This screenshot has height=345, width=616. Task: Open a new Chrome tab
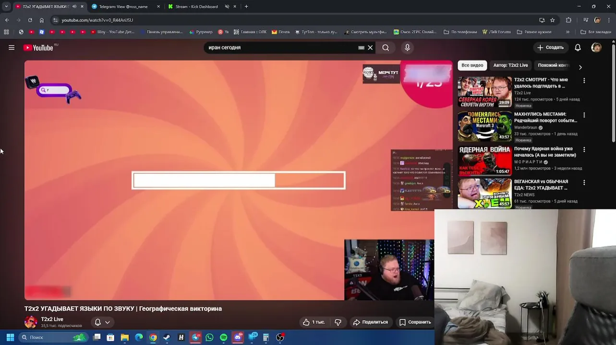pos(246,7)
